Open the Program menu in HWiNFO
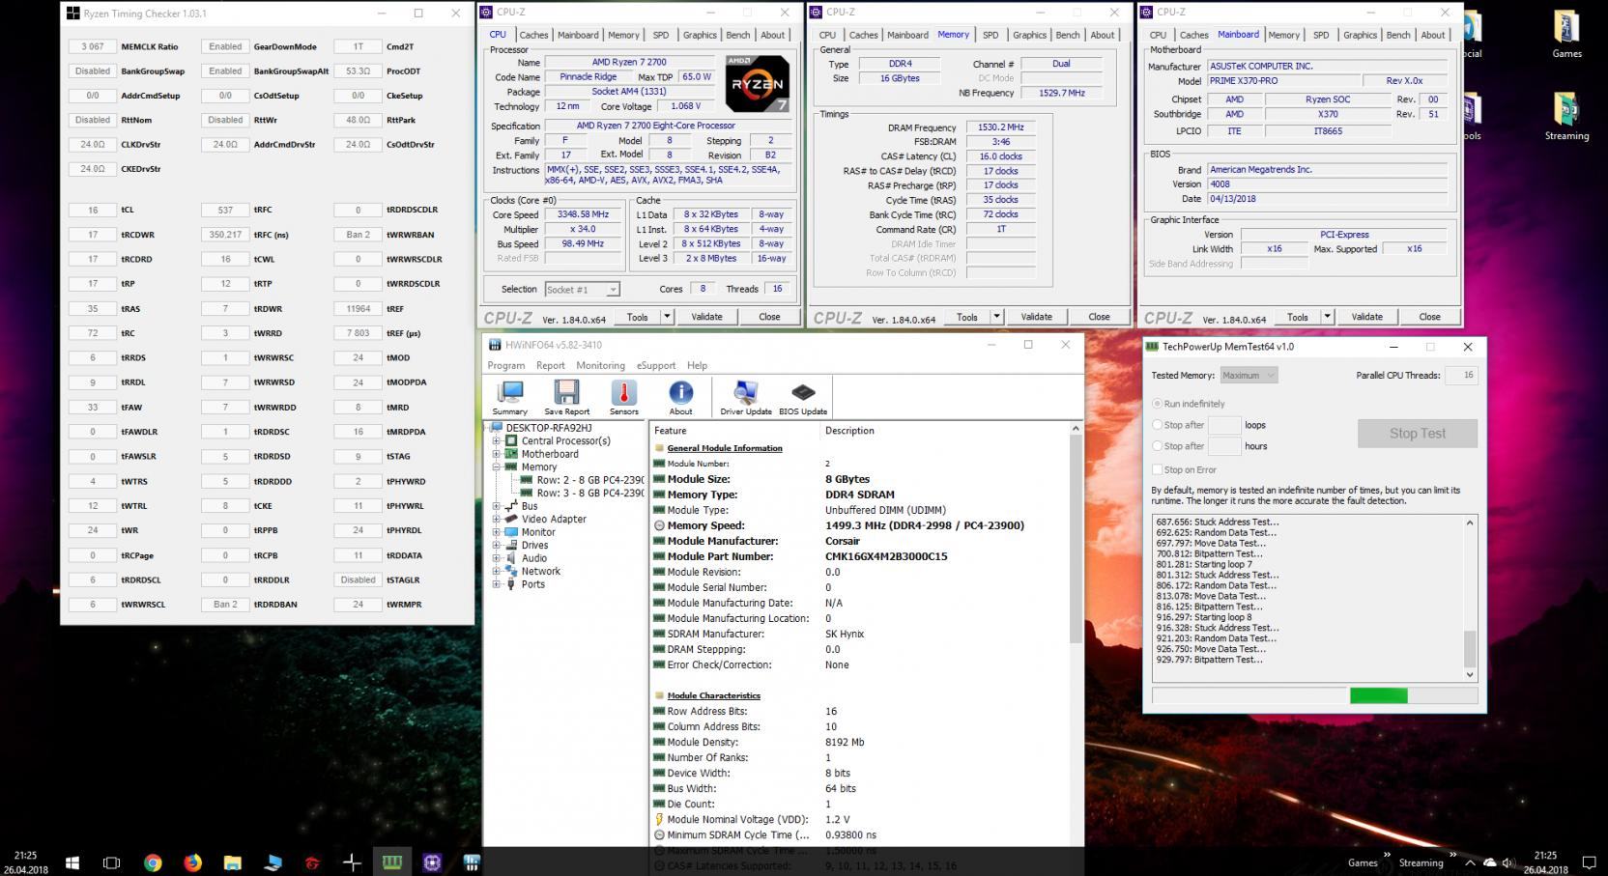This screenshot has height=876, width=1608. tap(506, 365)
